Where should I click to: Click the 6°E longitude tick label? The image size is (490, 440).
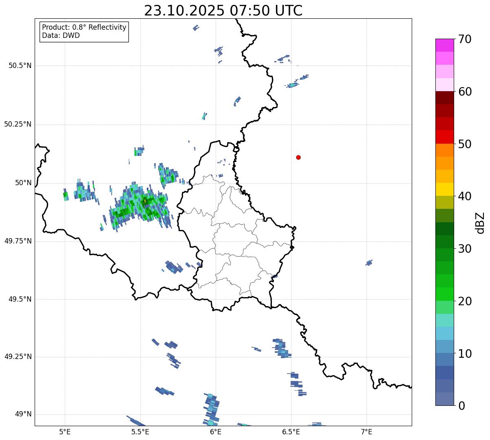pyautogui.click(x=216, y=432)
